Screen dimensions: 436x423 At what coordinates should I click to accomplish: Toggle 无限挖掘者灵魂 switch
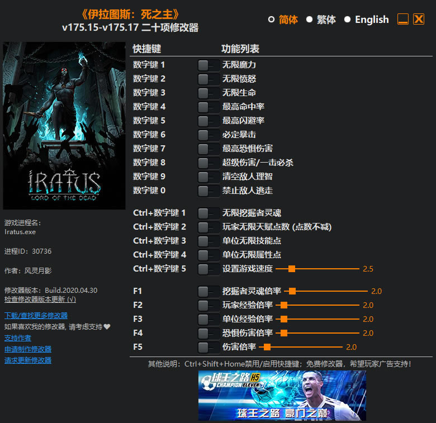pyautogui.click(x=208, y=213)
